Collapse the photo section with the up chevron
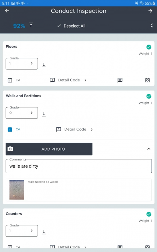The width and height of the screenshot is (157, 252). pyautogui.click(x=149, y=149)
